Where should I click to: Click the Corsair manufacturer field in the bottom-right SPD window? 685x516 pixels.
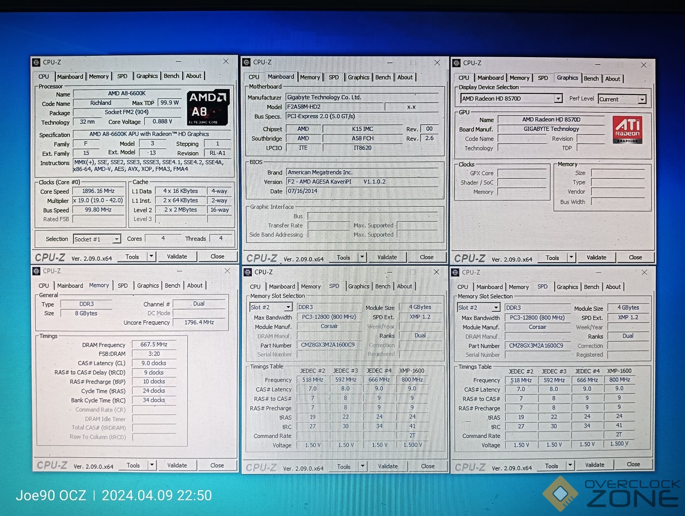click(537, 327)
